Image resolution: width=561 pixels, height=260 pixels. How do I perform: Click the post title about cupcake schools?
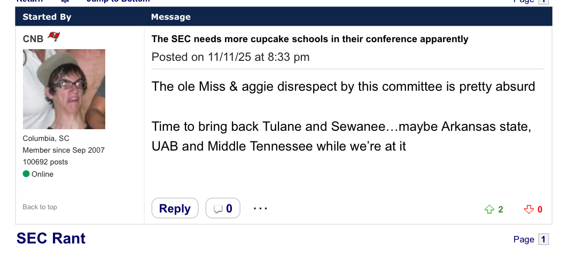(x=310, y=39)
